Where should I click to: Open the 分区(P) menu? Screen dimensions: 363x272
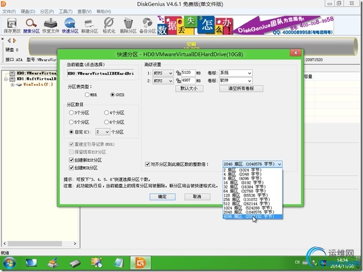click(47, 12)
